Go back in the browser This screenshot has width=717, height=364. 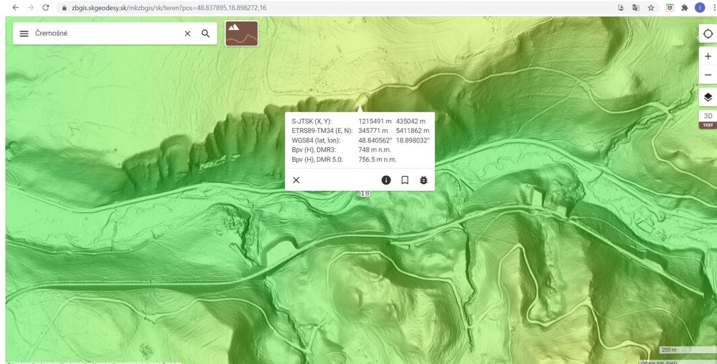tap(7, 7)
